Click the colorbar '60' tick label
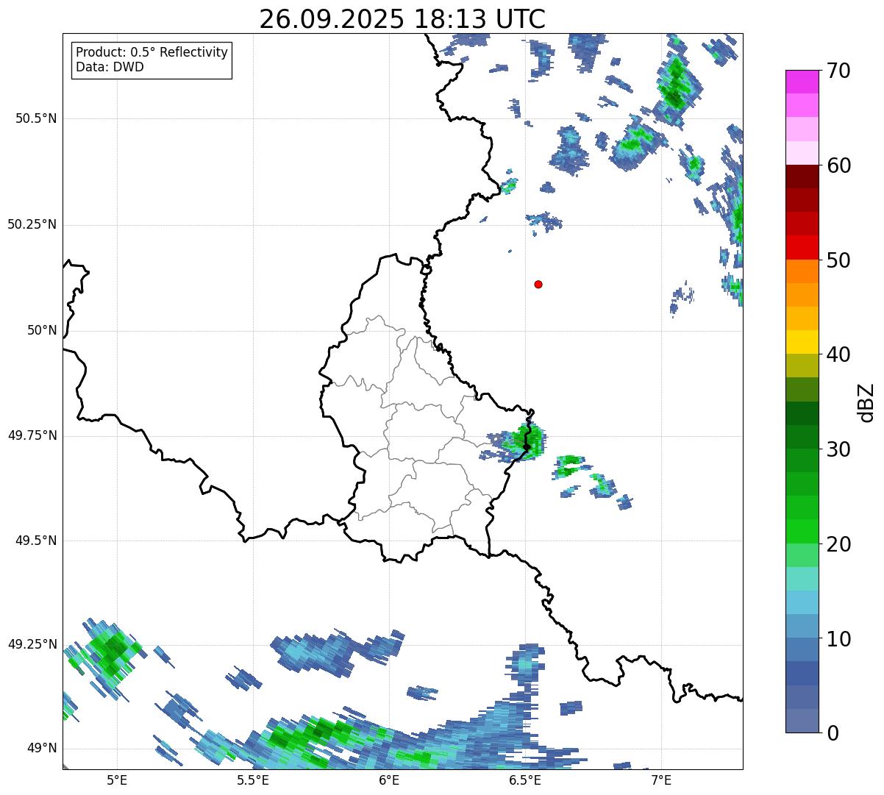Image resolution: width=884 pixels, height=795 pixels. pyautogui.click(x=838, y=165)
